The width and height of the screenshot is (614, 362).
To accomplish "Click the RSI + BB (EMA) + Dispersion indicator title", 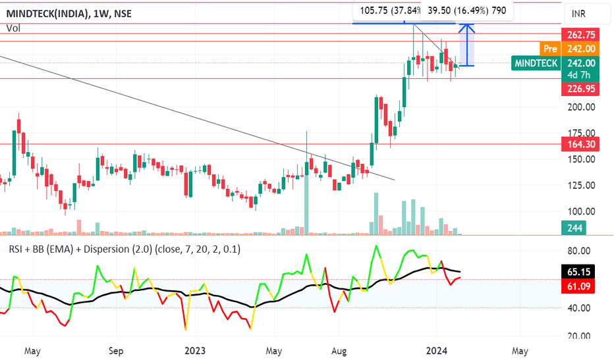I will pos(125,249).
